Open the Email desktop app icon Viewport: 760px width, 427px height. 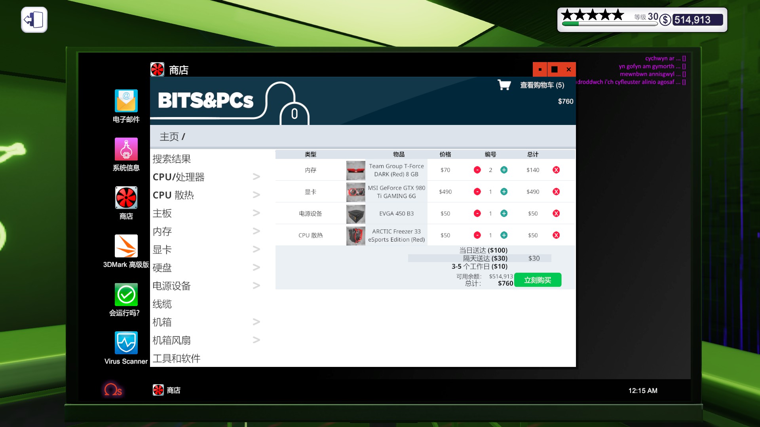(x=126, y=101)
